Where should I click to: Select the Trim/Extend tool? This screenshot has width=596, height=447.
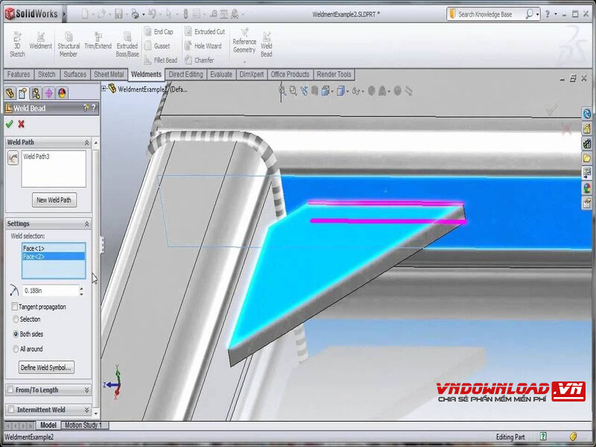coord(98,41)
